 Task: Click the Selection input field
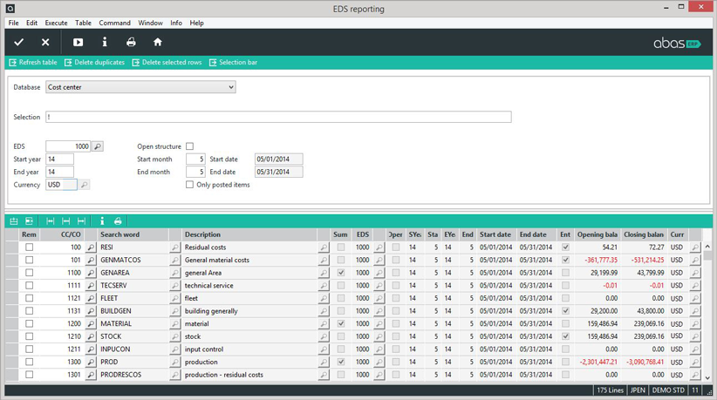[278, 117]
